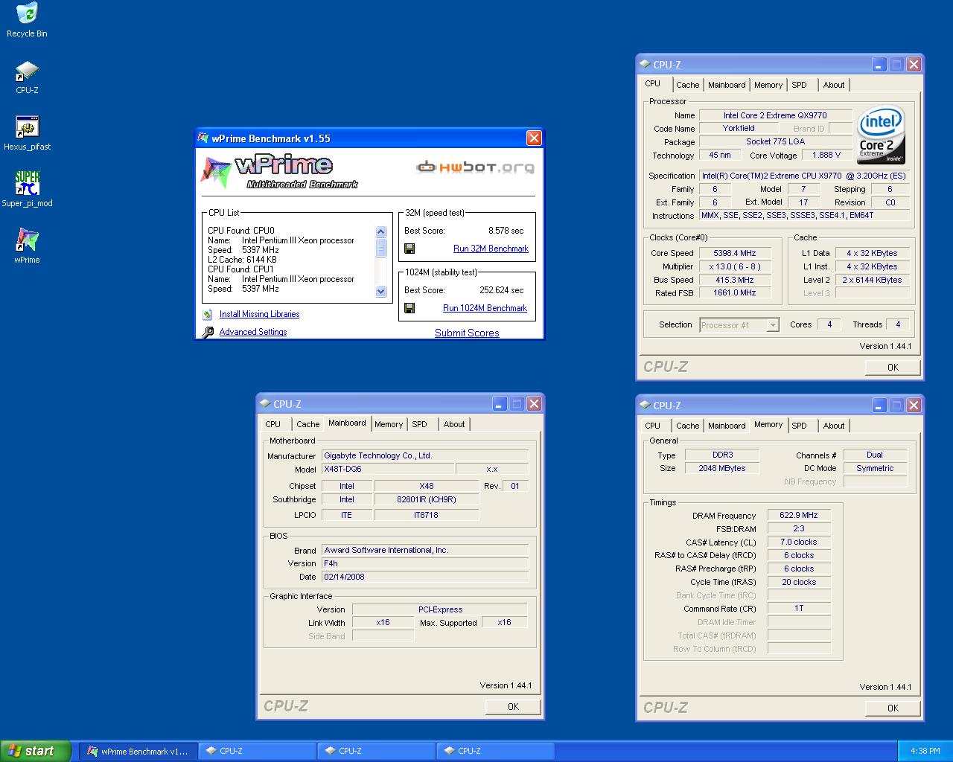Click the X48T-DQ6 model field

click(x=388, y=469)
